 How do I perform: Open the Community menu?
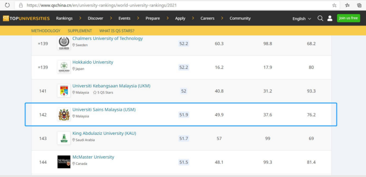pos(240,18)
